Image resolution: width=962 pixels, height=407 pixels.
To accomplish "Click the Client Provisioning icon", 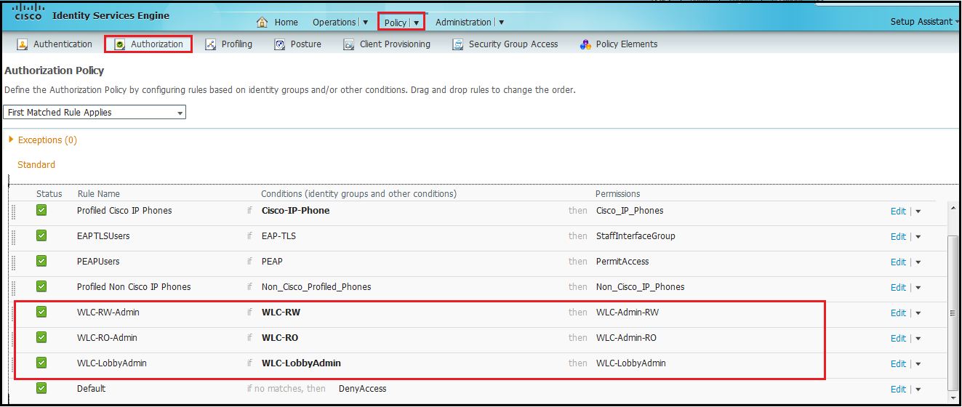I will point(348,44).
